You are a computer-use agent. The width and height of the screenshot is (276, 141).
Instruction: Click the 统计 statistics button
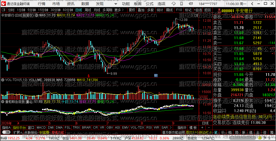(160, 10)
